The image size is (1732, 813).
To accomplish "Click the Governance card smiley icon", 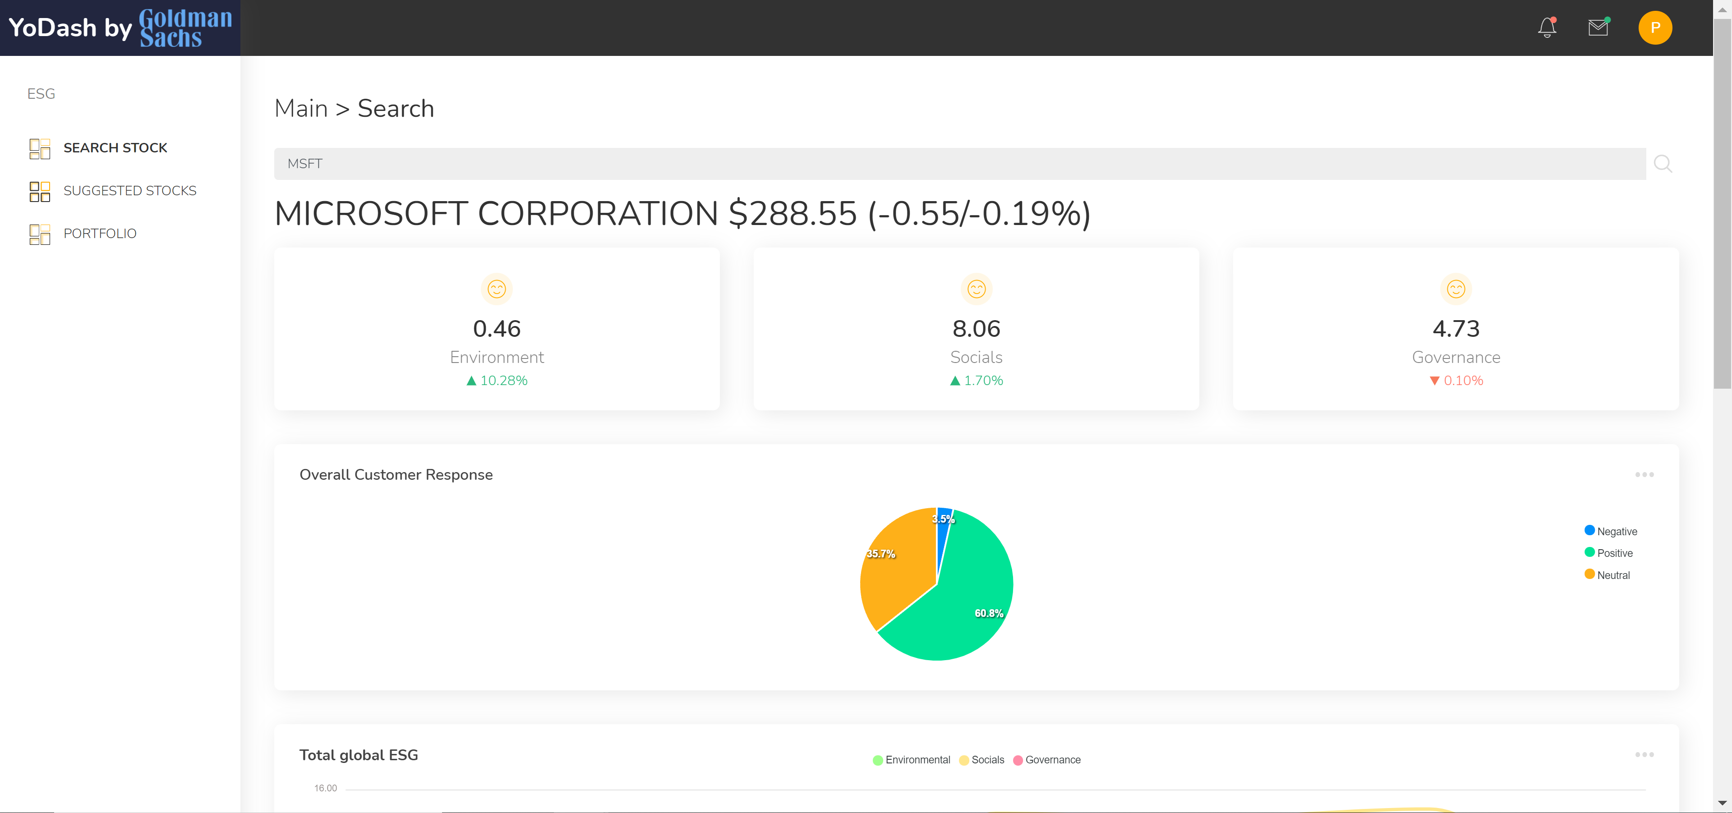I will [x=1456, y=289].
